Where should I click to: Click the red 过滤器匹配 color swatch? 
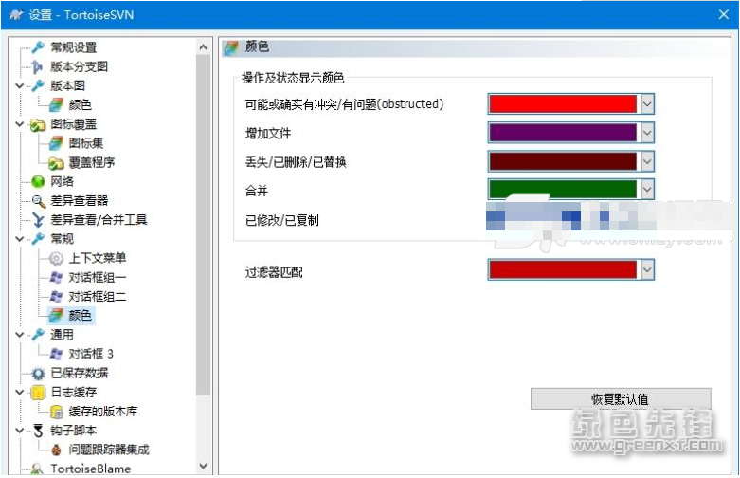[563, 269]
